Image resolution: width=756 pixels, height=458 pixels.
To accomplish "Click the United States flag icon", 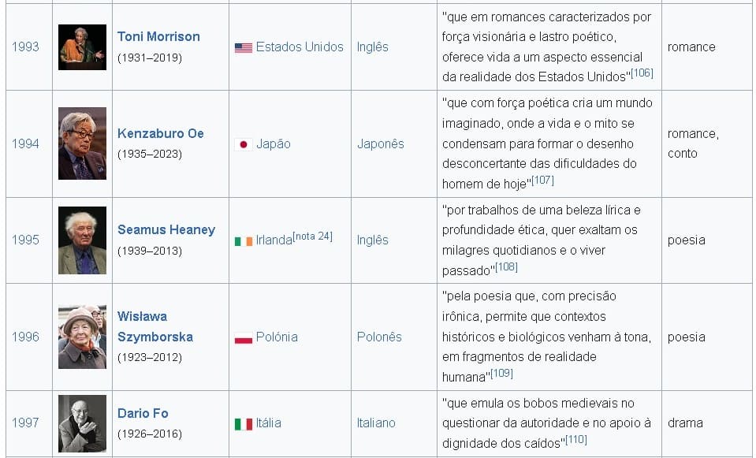I will pyautogui.click(x=243, y=47).
